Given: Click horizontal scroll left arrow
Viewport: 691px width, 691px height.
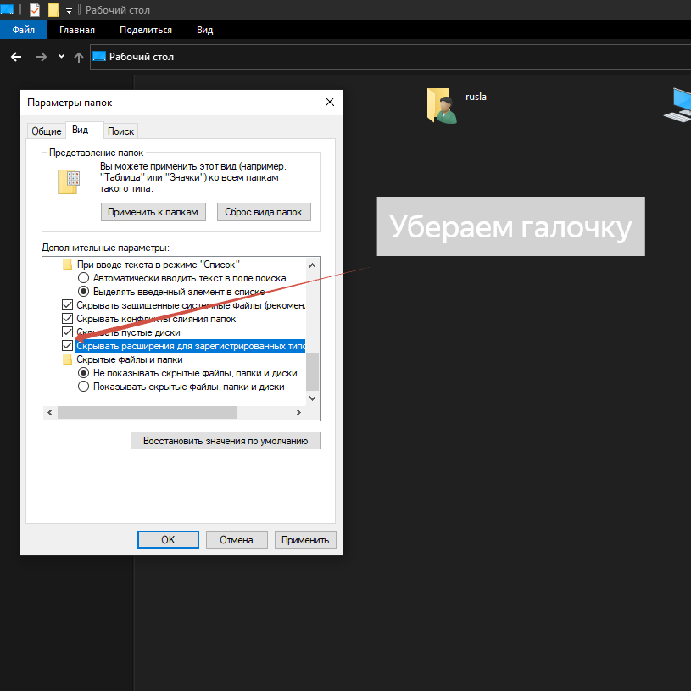Looking at the screenshot, I should [50, 413].
